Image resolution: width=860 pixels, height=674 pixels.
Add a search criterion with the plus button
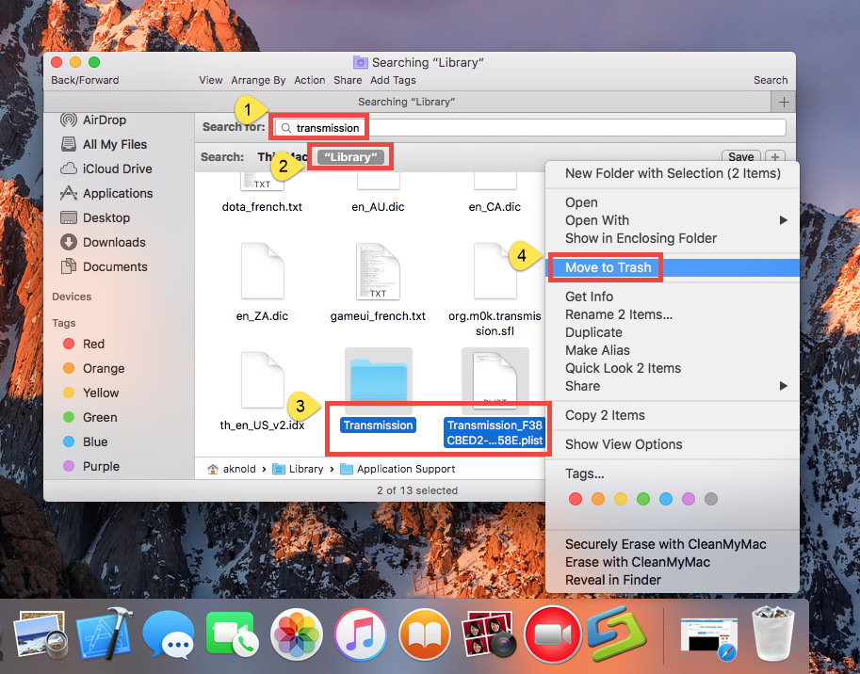(x=774, y=156)
